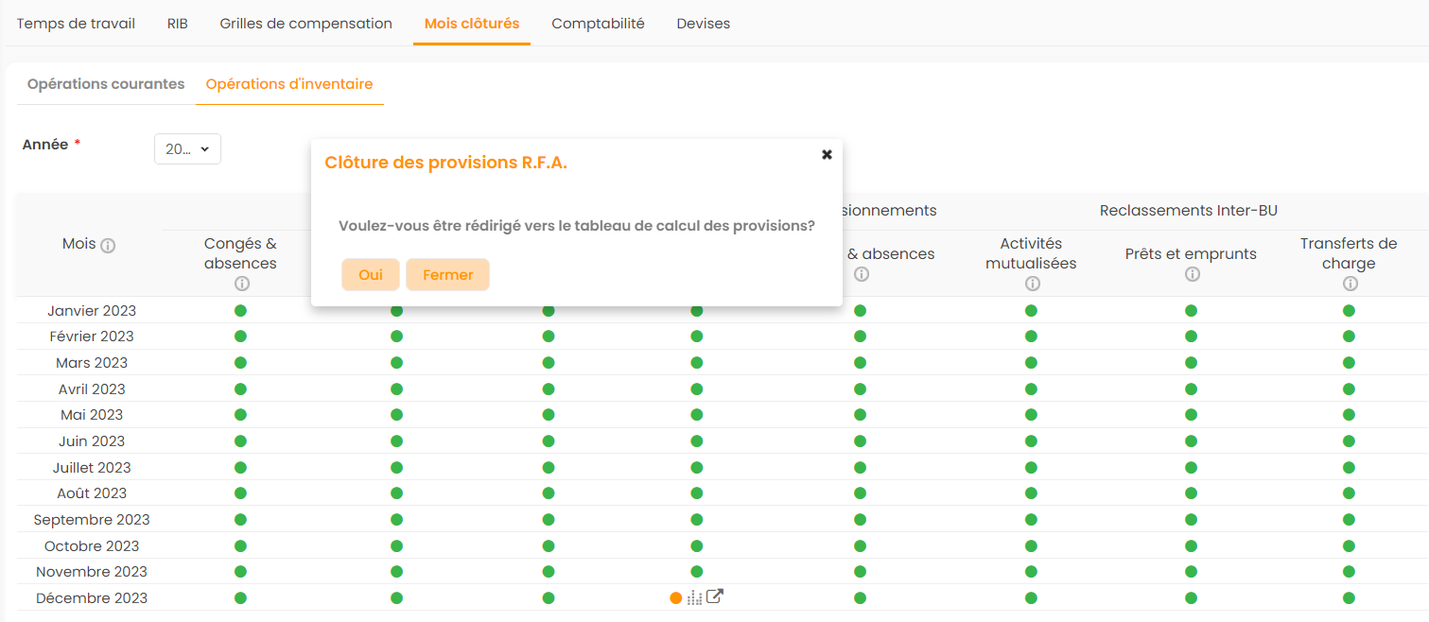The height and width of the screenshot is (622, 1429).
Task: Open the Opérations courantes sub-tab
Action: (106, 84)
